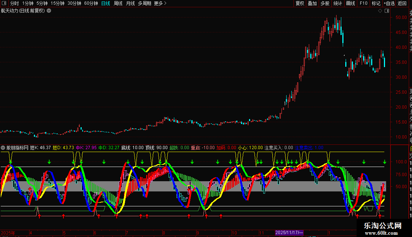Click the highlighted 2025/11/17 date marker

pyautogui.click(x=289, y=232)
